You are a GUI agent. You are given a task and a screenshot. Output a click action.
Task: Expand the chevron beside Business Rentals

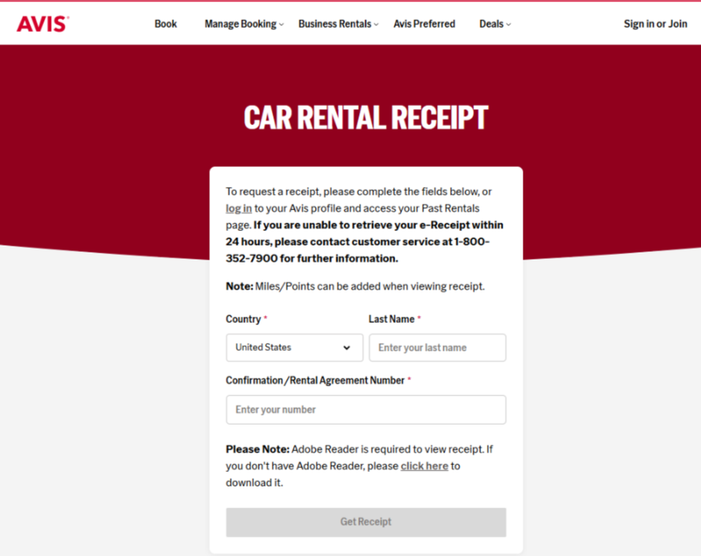(x=377, y=25)
